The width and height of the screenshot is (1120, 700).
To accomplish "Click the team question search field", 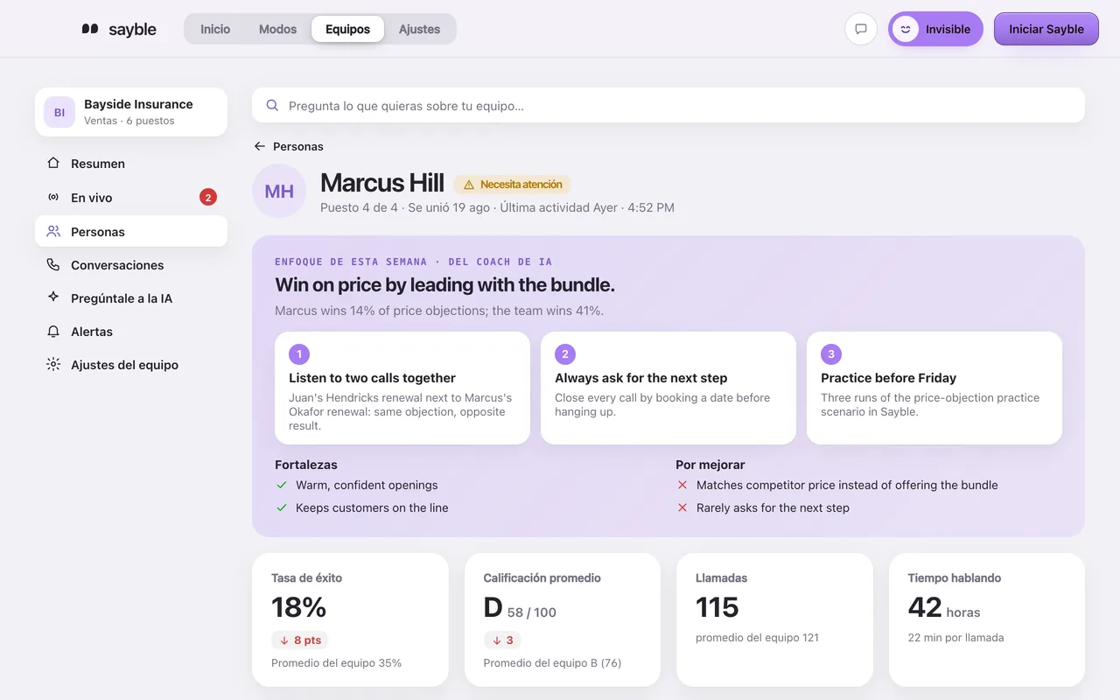I will (x=668, y=105).
